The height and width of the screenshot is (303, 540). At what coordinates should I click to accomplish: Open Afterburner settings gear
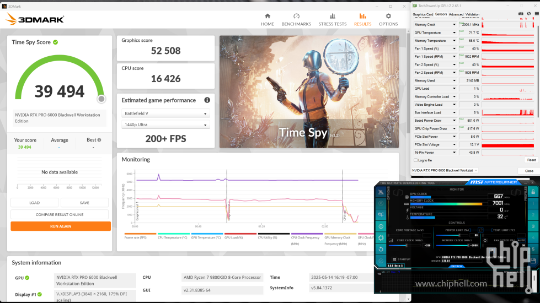click(381, 237)
